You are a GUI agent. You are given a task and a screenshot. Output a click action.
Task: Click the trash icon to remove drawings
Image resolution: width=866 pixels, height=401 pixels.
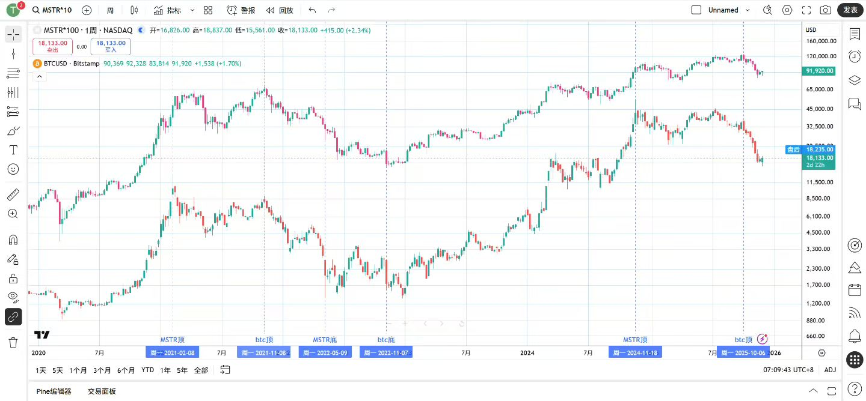[13, 342]
